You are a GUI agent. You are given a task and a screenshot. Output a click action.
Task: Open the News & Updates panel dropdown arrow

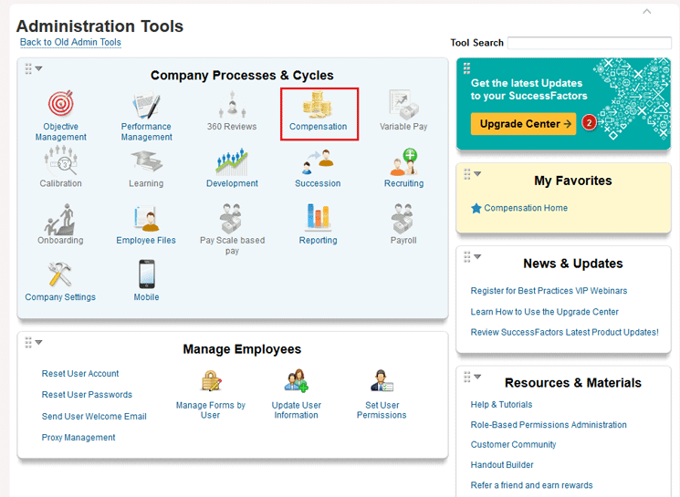477,256
